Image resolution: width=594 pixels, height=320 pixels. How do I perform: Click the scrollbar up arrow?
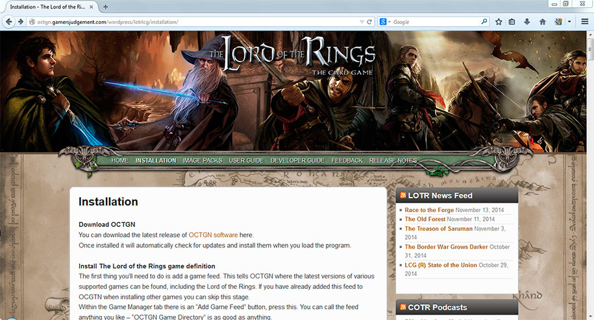[x=590, y=34]
